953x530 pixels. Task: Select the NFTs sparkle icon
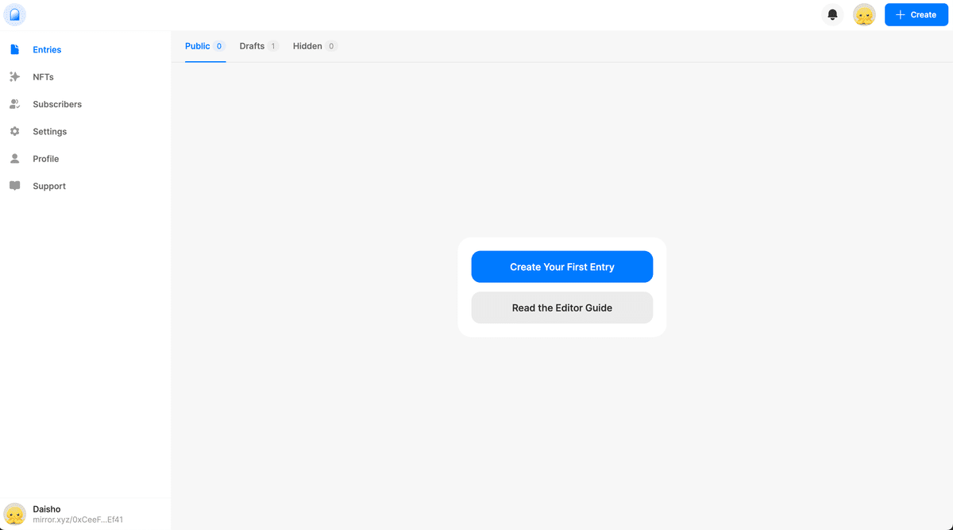pos(14,76)
